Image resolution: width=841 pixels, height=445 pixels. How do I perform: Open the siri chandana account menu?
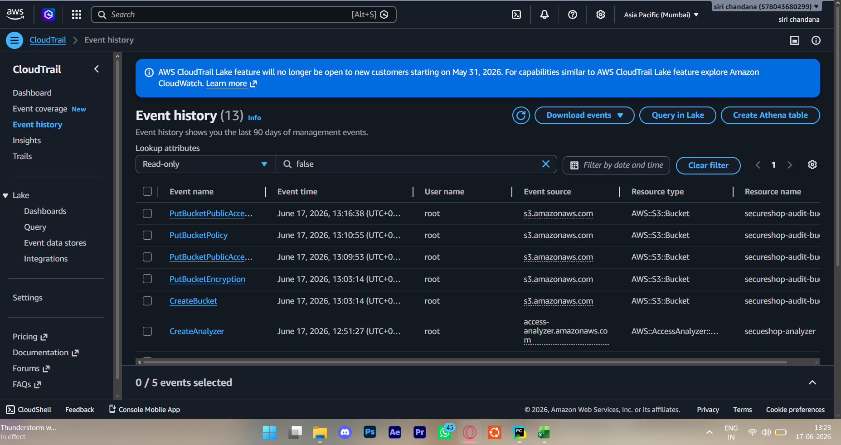point(766,7)
